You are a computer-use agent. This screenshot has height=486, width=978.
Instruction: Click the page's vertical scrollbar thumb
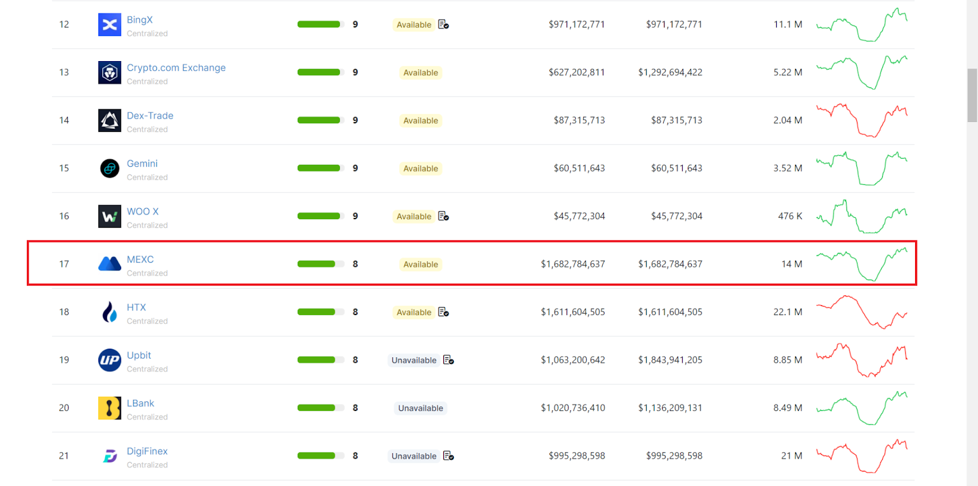coord(972,95)
